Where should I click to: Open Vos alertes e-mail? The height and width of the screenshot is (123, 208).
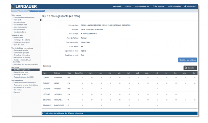pyautogui.click(x=20, y=25)
